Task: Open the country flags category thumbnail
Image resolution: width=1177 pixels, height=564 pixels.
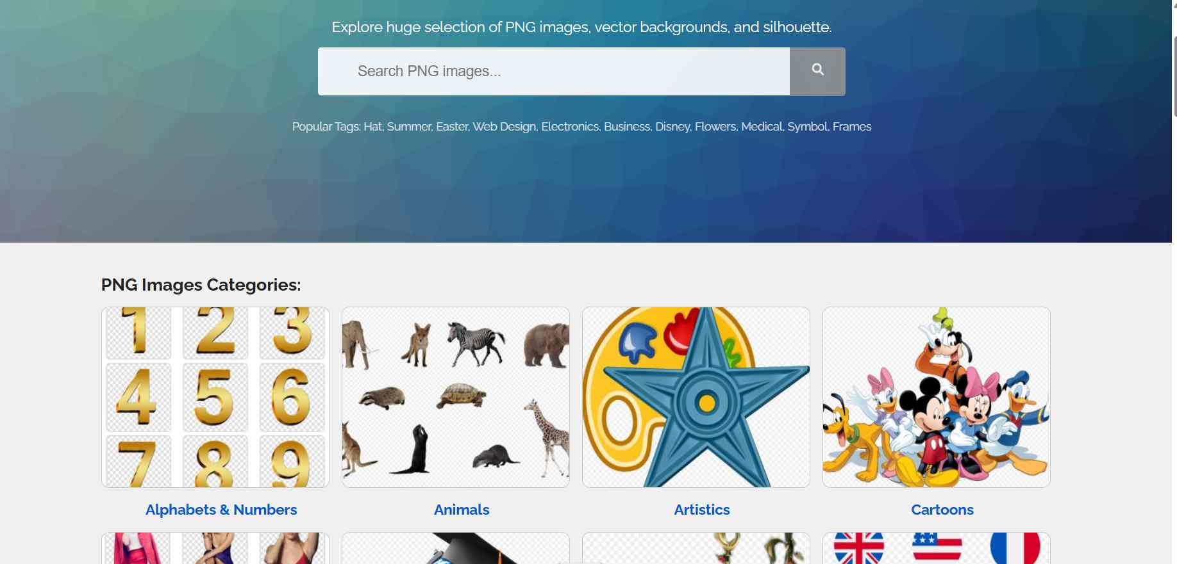Action: pos(937,548)
